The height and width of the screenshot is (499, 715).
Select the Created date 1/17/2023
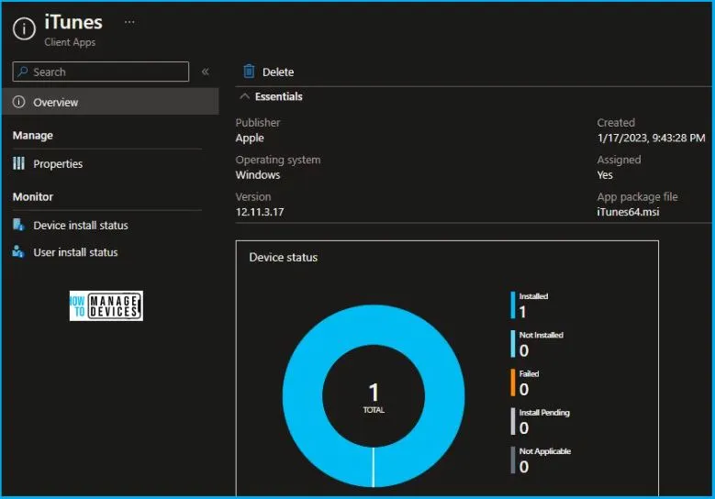[x=651, y=138]
